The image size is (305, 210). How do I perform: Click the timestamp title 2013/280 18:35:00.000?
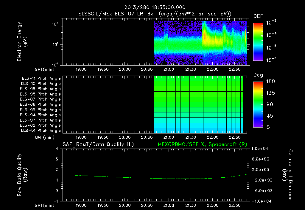click(155, 7)
